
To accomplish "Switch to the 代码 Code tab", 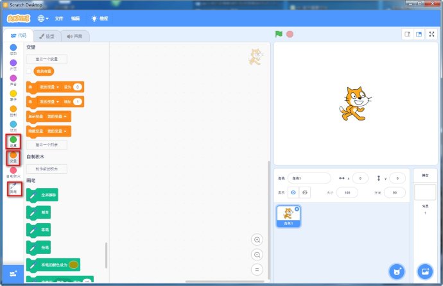I will tap(19, 35).
